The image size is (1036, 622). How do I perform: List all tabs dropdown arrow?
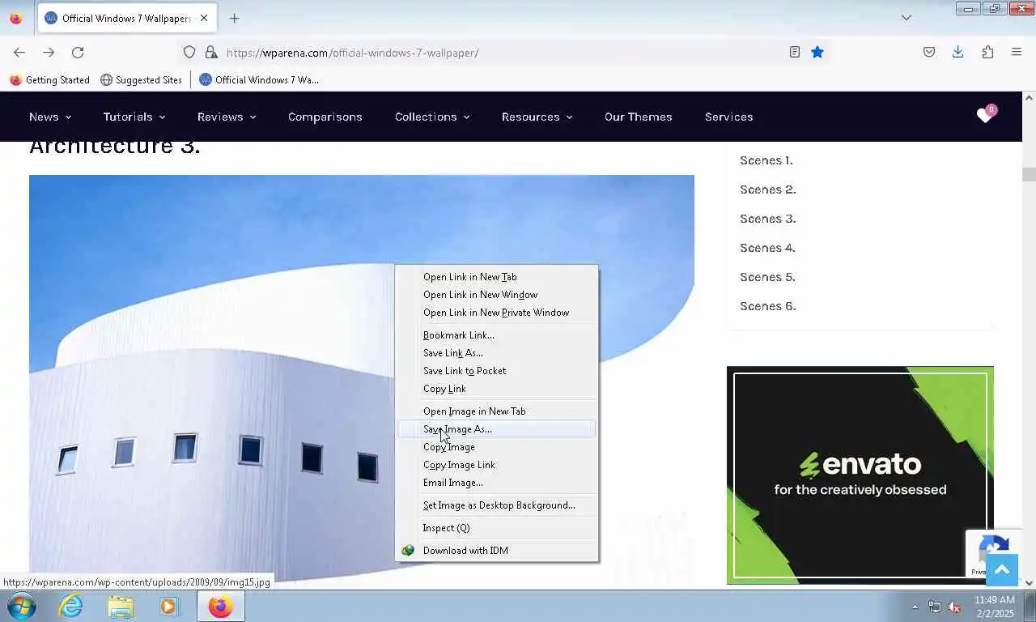pos(906,18)
